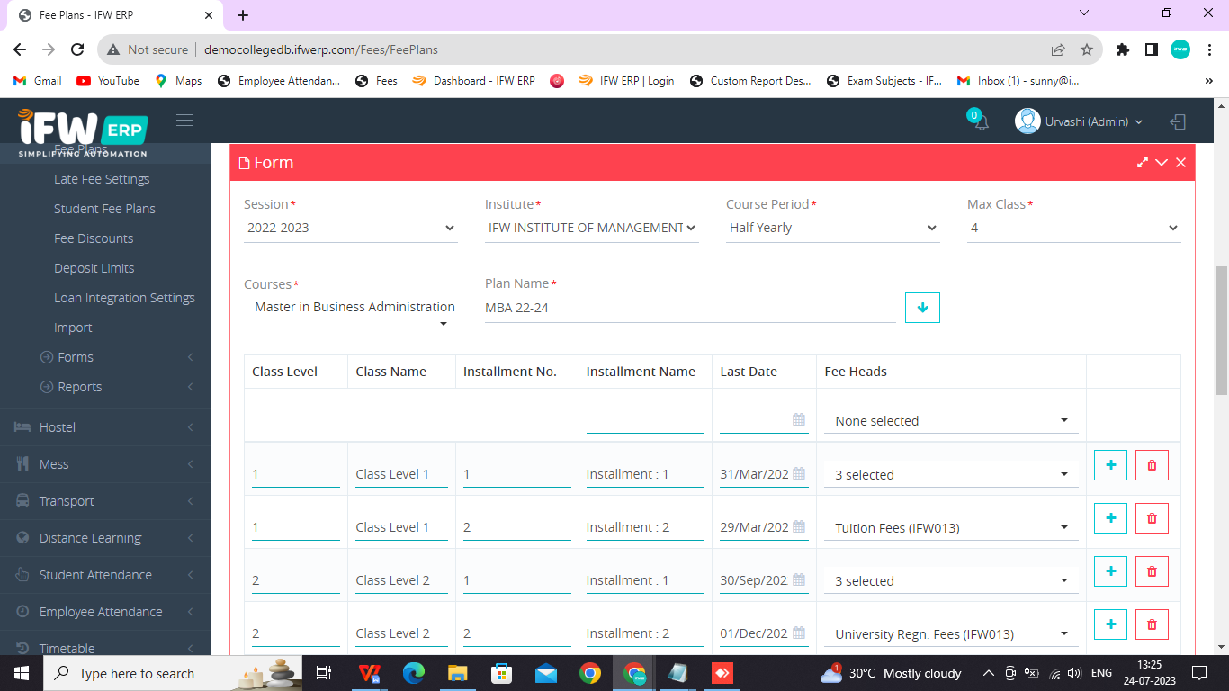Delete the University Regn. Fees row
This screenshot has width=1229, height=691.
tap(1152, 624)
